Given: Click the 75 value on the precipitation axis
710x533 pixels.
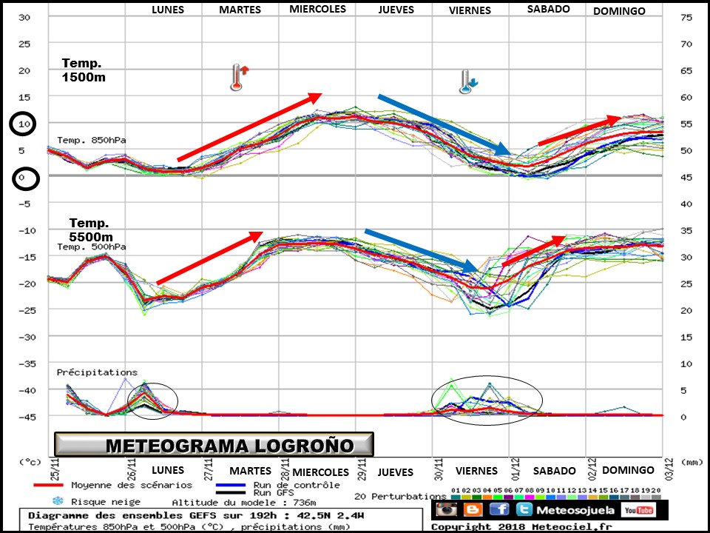Looking at the screenshot, I should coord(686,17).
